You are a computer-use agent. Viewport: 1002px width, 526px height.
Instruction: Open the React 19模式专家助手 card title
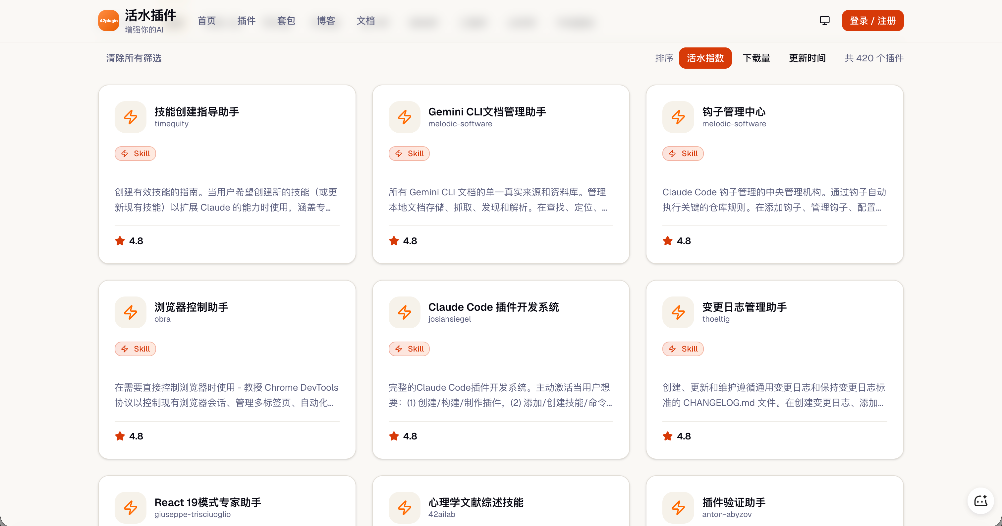point(208,502)
